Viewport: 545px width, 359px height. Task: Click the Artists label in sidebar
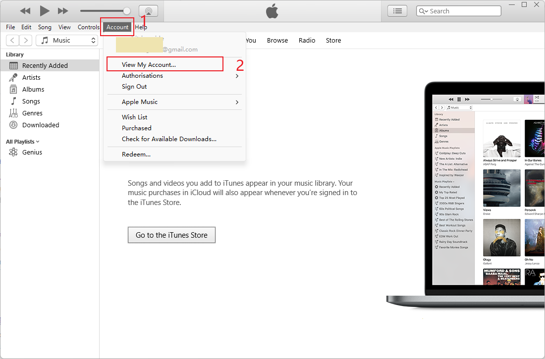[x=31, y=78]
